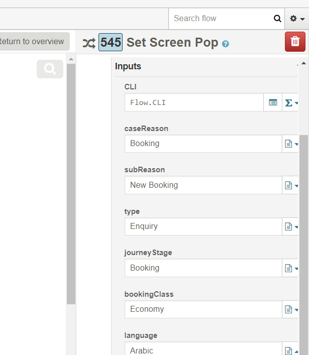The width and height of the screenshot is (309, 355).
Task: Click the bookingClass field showing Economy
Action: pos(203,309)
